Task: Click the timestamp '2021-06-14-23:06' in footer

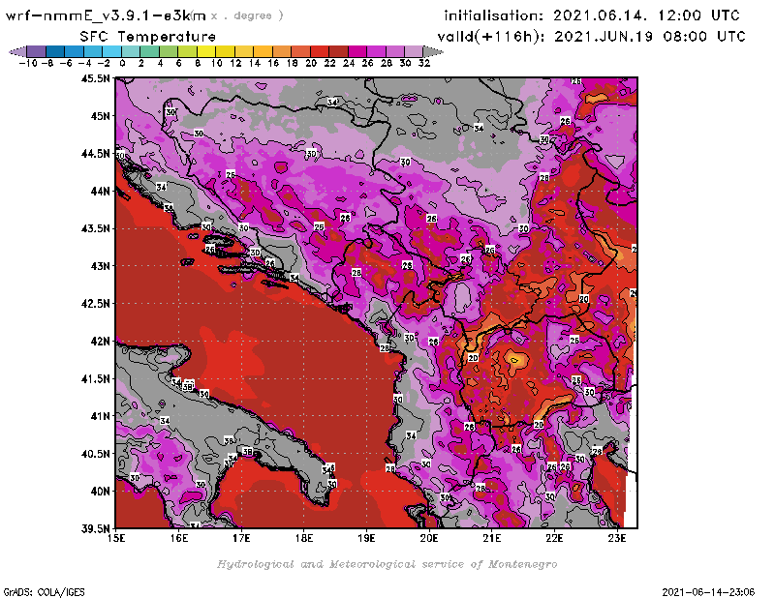Action: tap(708, 592)
